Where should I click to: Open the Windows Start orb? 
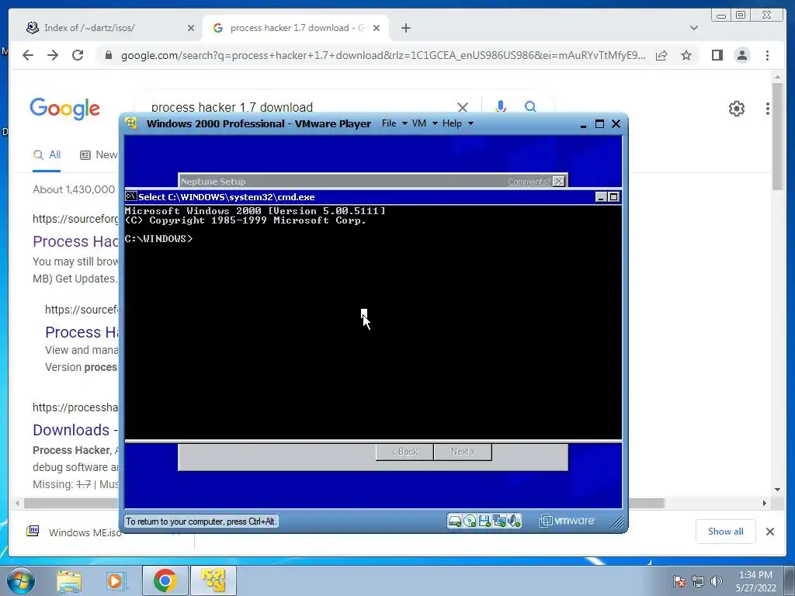[20, 580]
